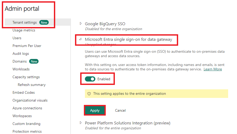Click 'Enabled for the entire organization' text
The image size is (237, 134).
[113, 128]
